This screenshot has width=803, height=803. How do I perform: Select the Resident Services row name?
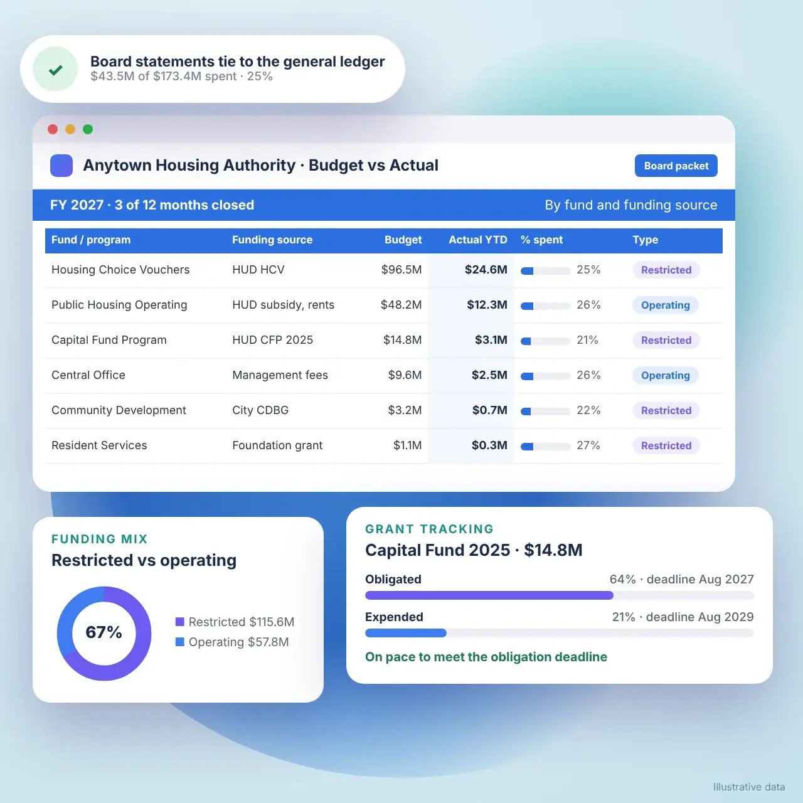pos(99,445)
